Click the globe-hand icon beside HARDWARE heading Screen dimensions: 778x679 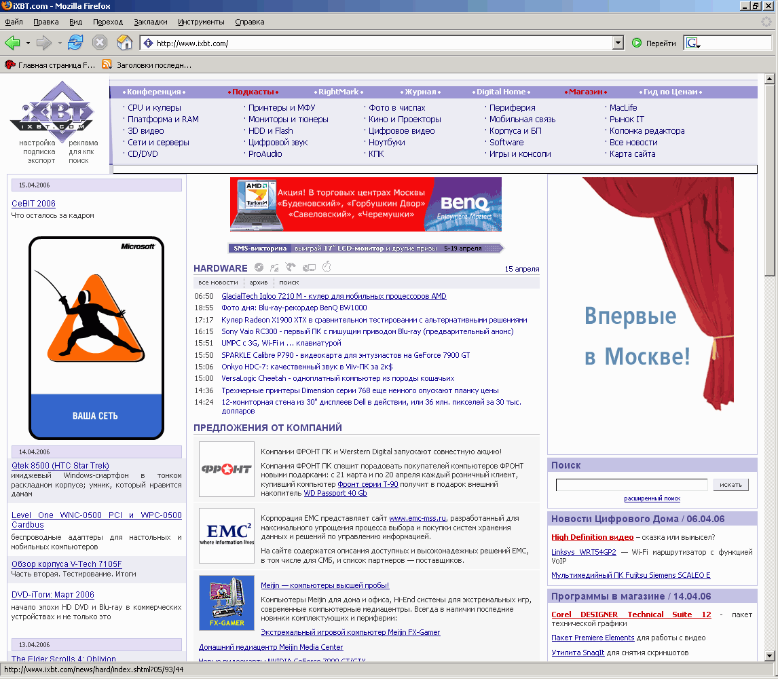[291, 267]
